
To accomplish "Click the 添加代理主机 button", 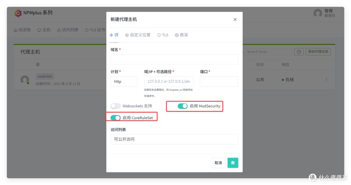I will click(x=318, y=52).
